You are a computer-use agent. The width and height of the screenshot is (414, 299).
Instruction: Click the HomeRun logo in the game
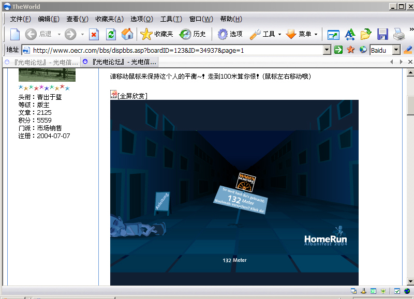(326, 236)
